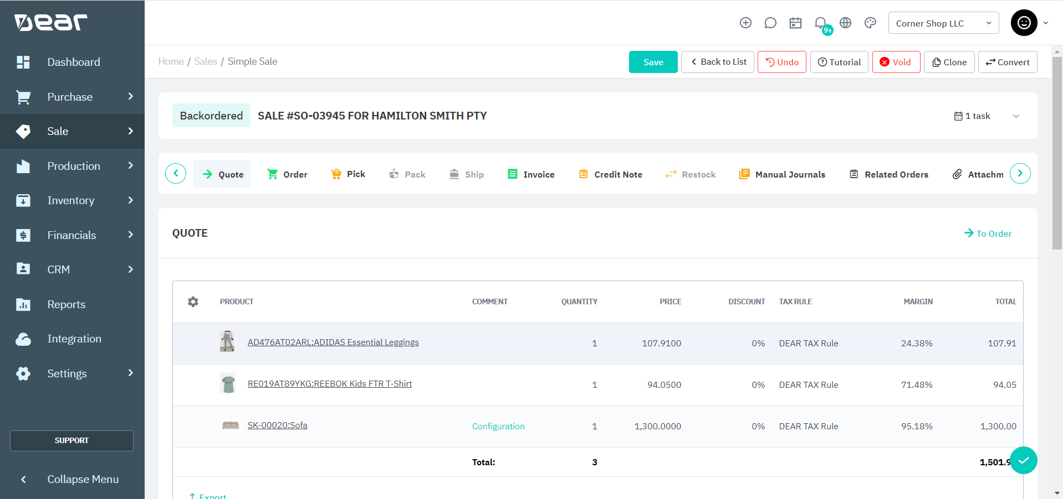Viewport: 1063px width, 499px height.
Task: Switch to the Pick tab
Action: point(348,174)
